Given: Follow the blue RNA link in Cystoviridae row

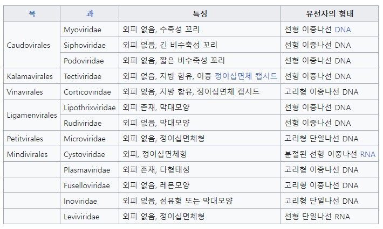Looking at the screenshot, I should [x=367, y=154].
